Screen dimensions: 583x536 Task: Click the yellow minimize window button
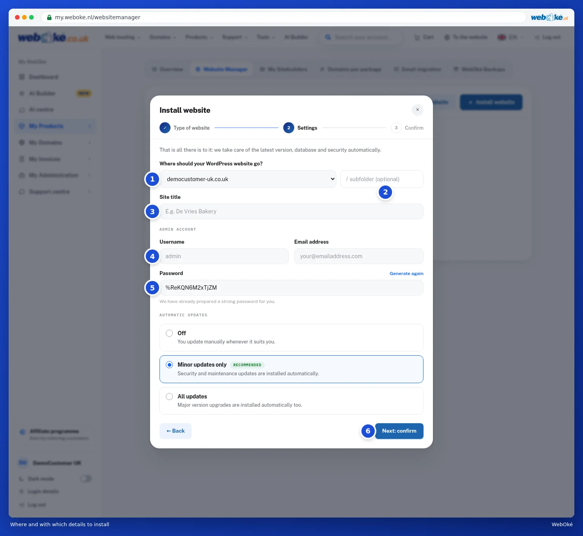coord(24,17)
